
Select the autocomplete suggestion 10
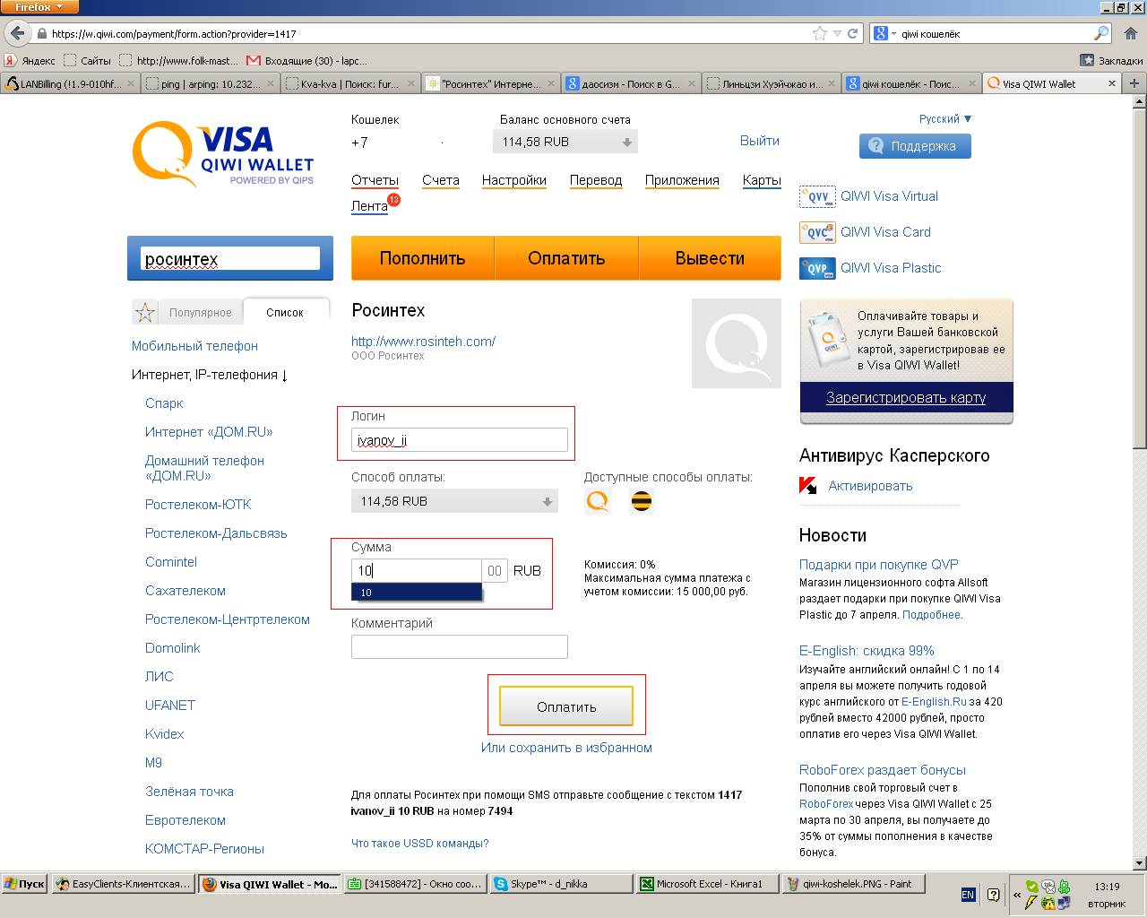tap(417, 593)
